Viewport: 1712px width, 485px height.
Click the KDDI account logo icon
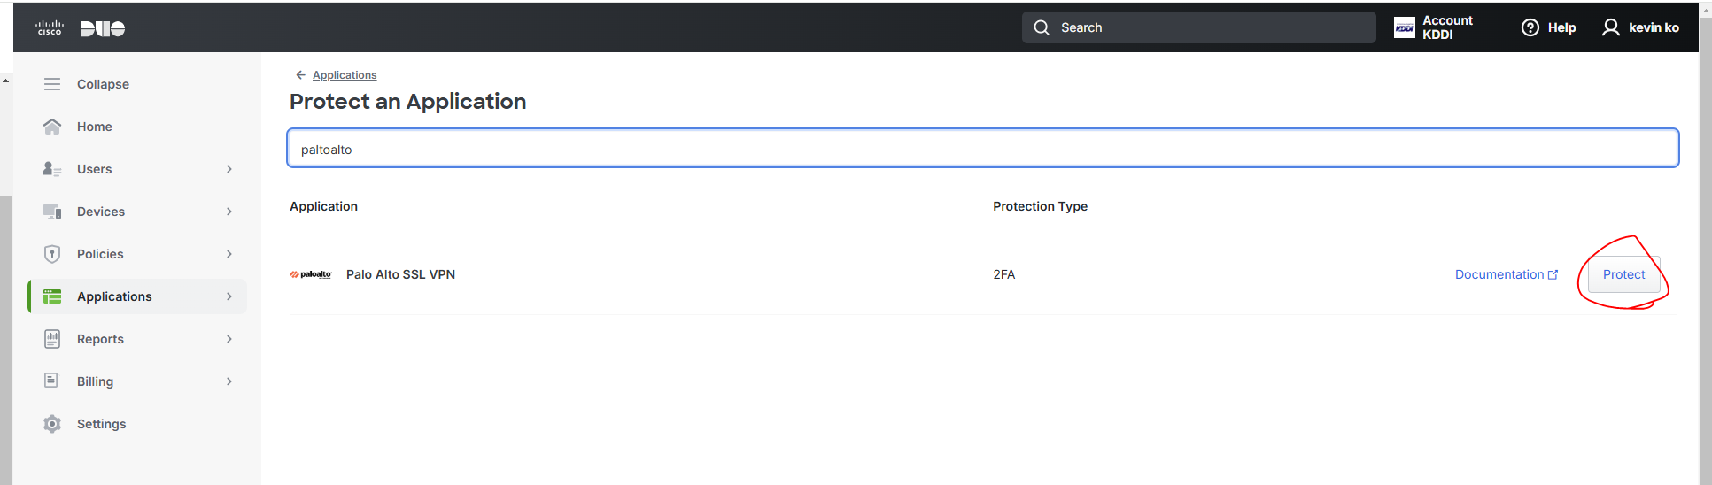click(1405, 27)
